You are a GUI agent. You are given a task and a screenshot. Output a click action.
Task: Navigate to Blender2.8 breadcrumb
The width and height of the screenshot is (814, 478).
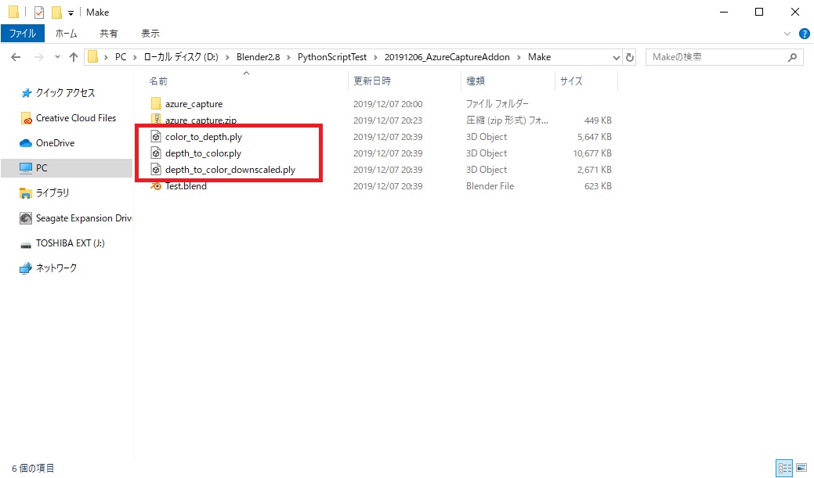pyautogui.click(x=258, y=57)
